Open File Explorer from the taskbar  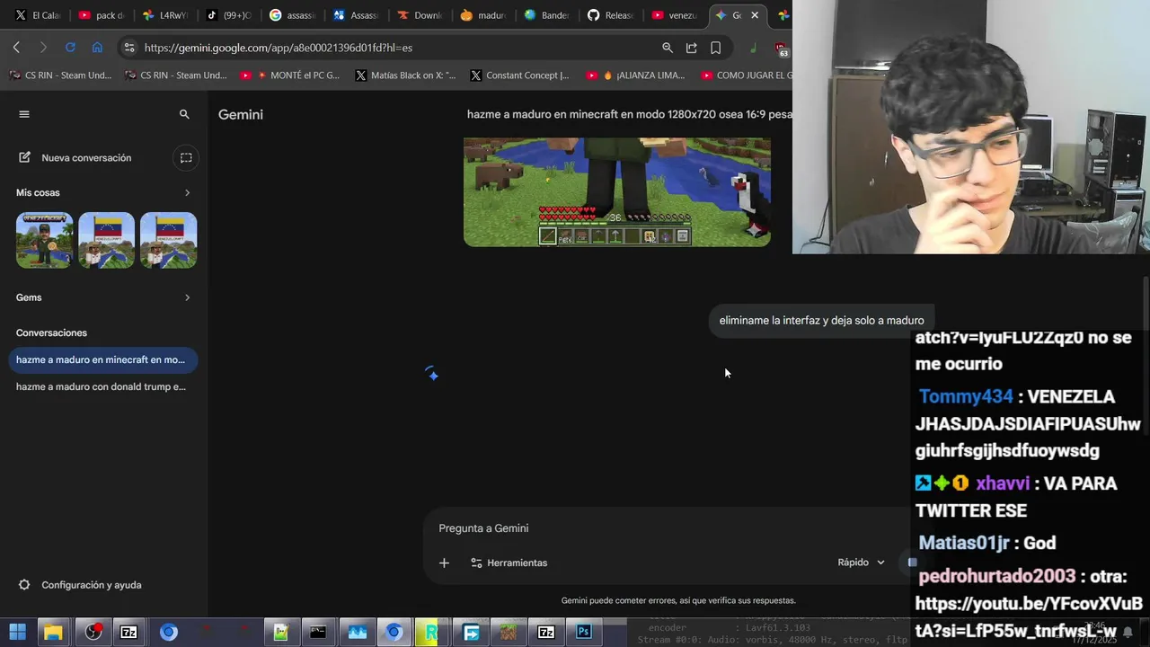(x=53, y=632)
